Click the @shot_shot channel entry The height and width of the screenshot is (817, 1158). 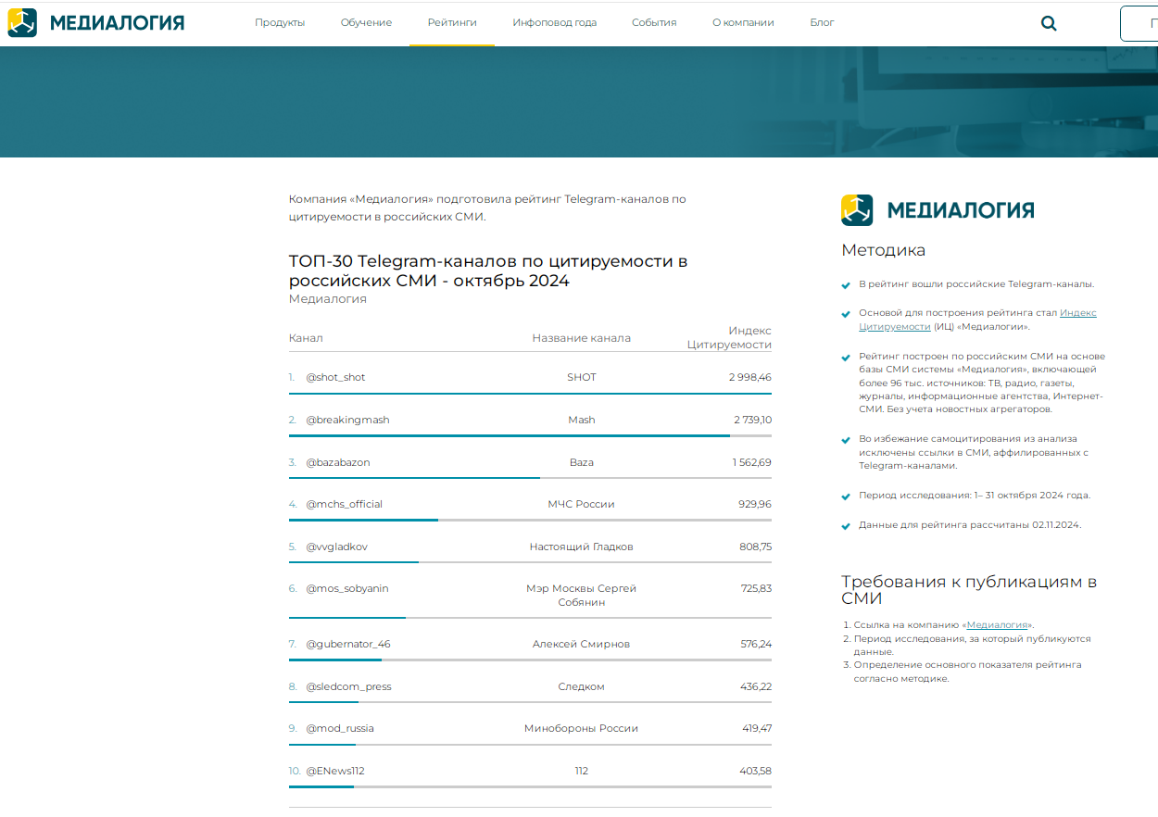click(x=335, y=377)
